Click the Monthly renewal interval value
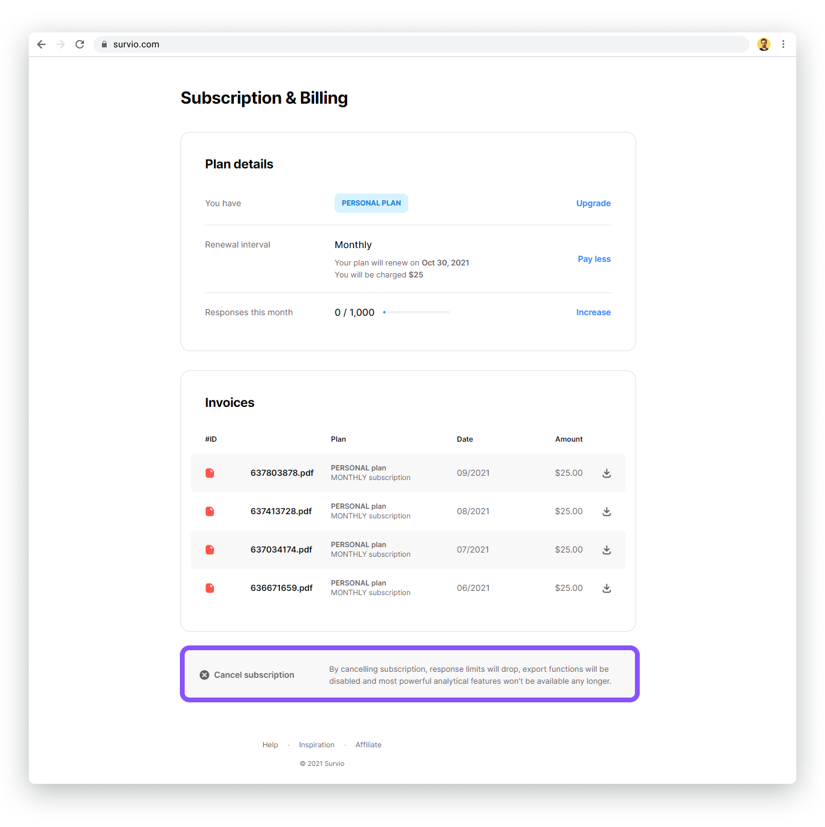The width and height of the screenshot is (825, 827). pos(353,245)
